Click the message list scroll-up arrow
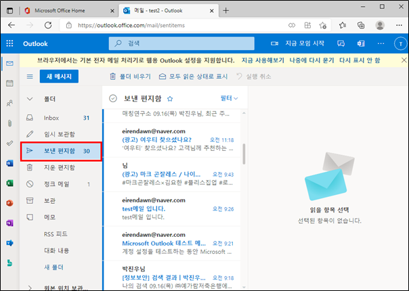The image size is (409, 291). (244, 113)
